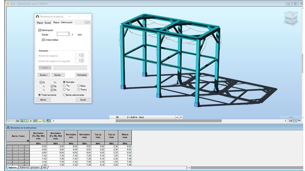Toggle local coordinate axes icon

pyautogui.click(x=31, y=121)
